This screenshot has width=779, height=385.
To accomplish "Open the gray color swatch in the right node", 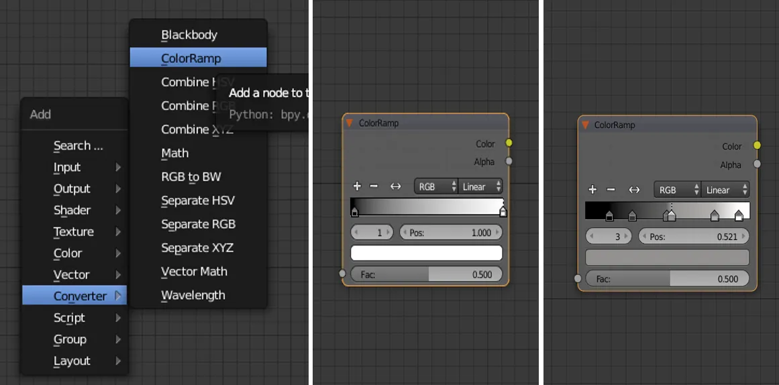I will click(x=668, y=258).
